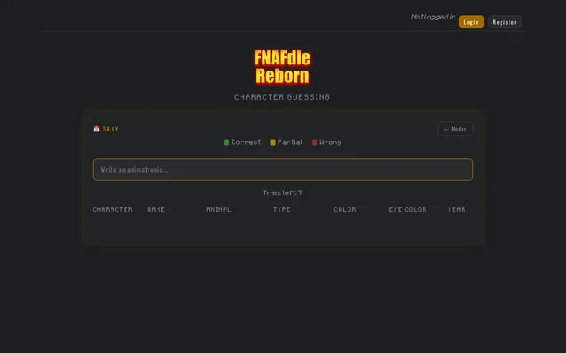Click the yellow Partial legend square
This screenshot has height=353, width=566.
pos(273,143)
